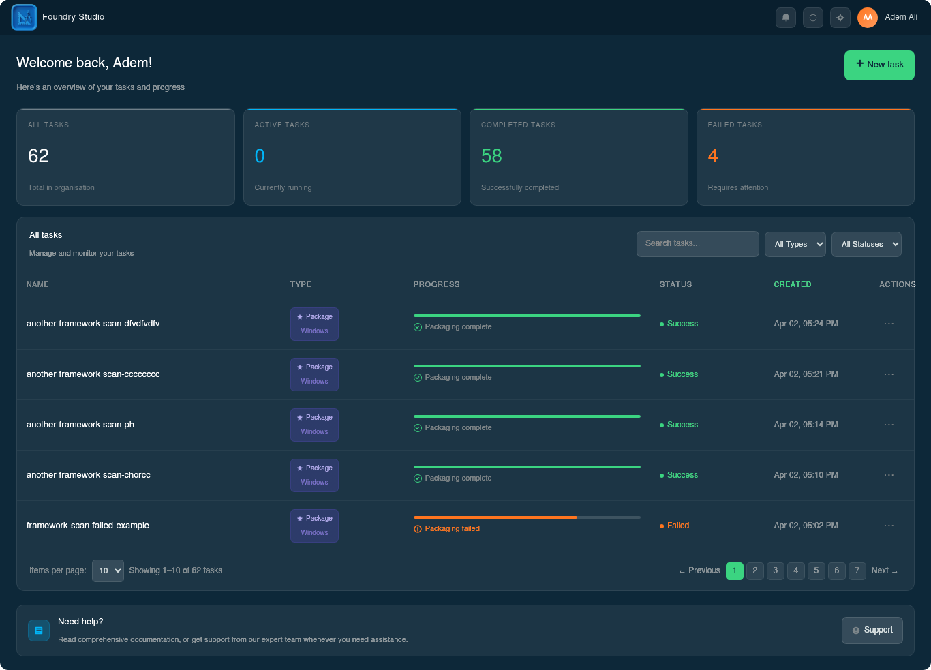
Task: Create a task with New task button
Action: pos(879,65)
